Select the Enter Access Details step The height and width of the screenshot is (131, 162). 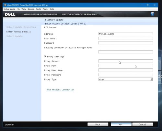[18, 32]
